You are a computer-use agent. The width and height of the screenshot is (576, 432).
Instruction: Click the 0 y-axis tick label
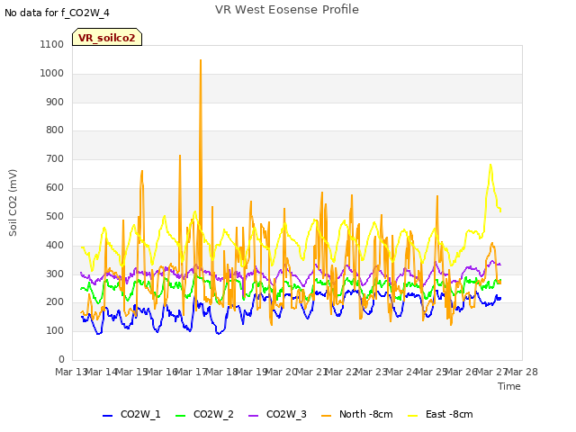click(61, 359)
